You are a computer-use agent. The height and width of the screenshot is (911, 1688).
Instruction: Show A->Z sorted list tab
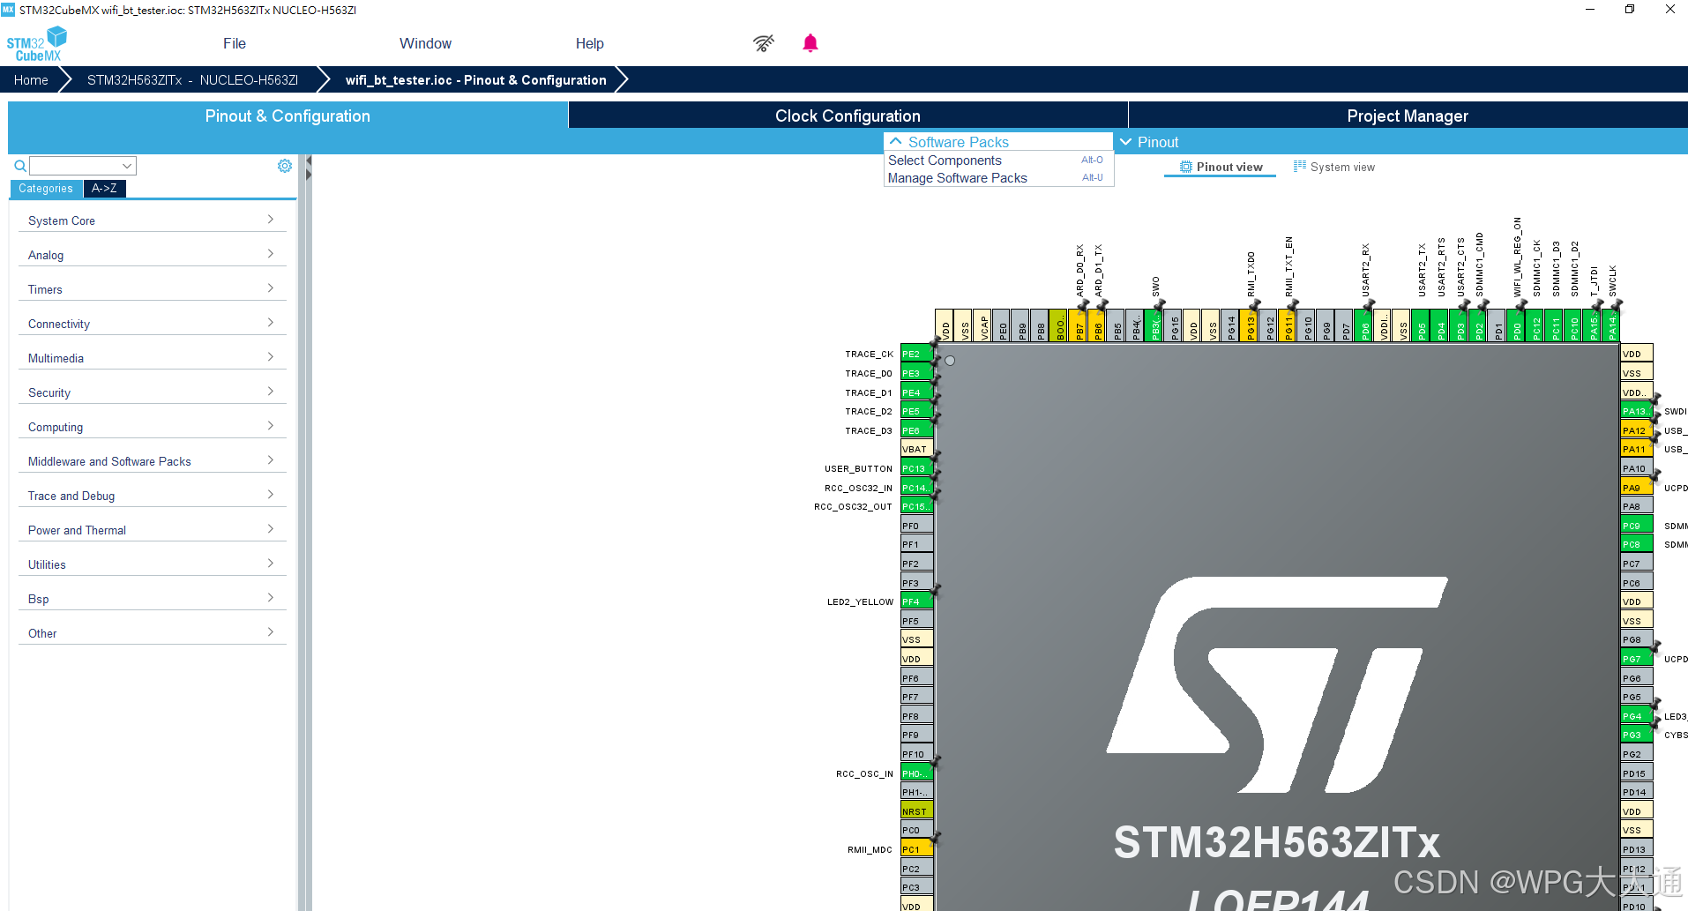click(104, 189)
